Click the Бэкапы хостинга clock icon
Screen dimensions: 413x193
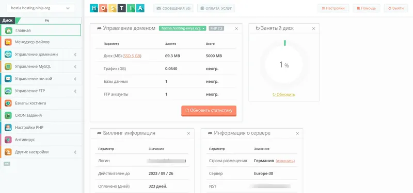click(8, 103)
